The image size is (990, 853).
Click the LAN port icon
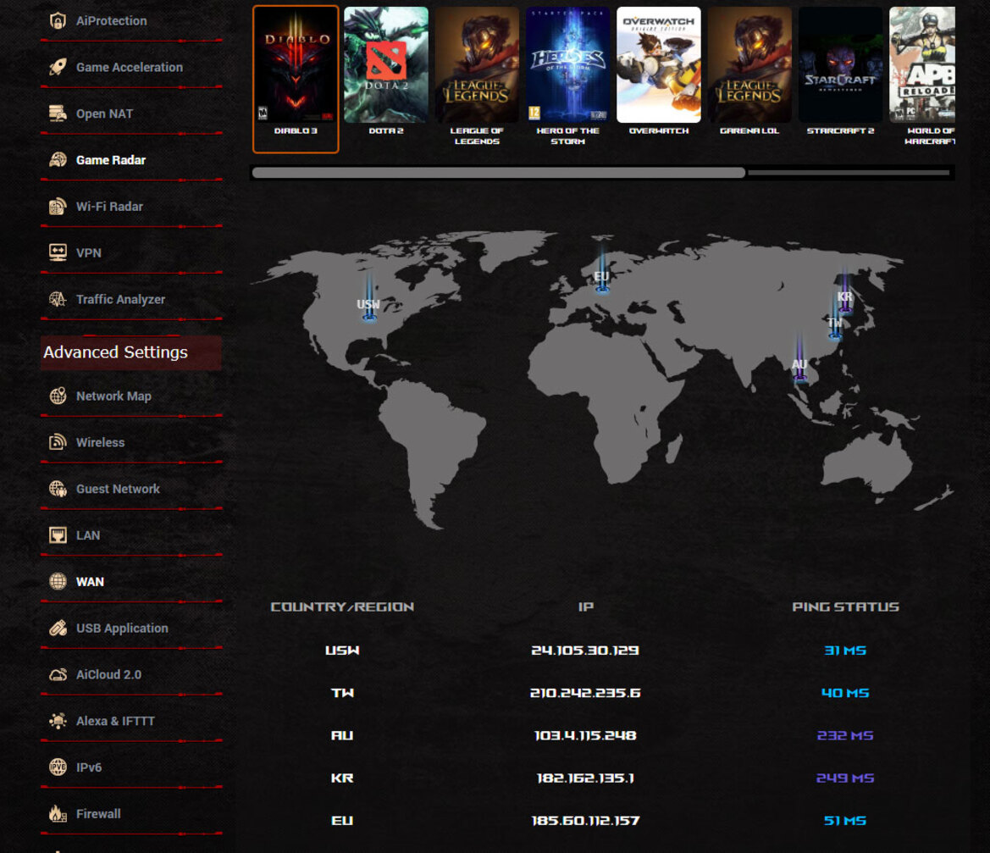point(58,535)
